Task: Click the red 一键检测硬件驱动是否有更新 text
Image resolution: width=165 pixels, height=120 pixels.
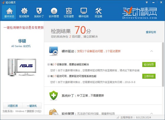Action: 24,28
